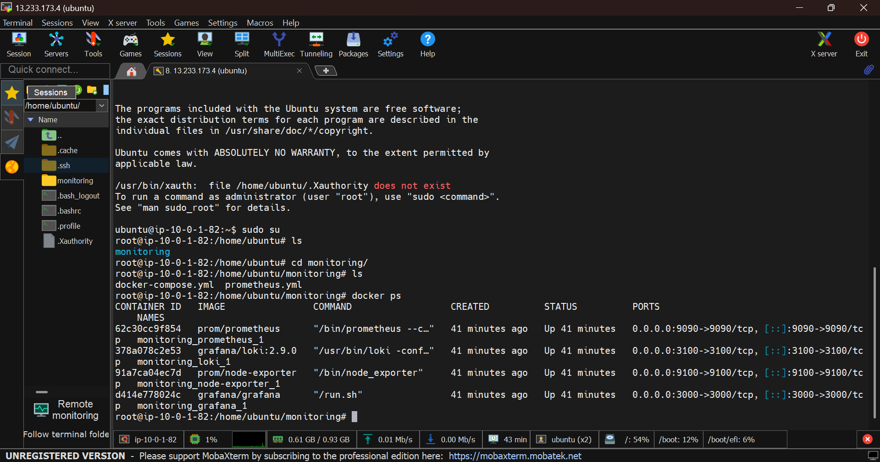
Task: Click the RAM memory icon in status bar
Action: (x=278, y=439)
